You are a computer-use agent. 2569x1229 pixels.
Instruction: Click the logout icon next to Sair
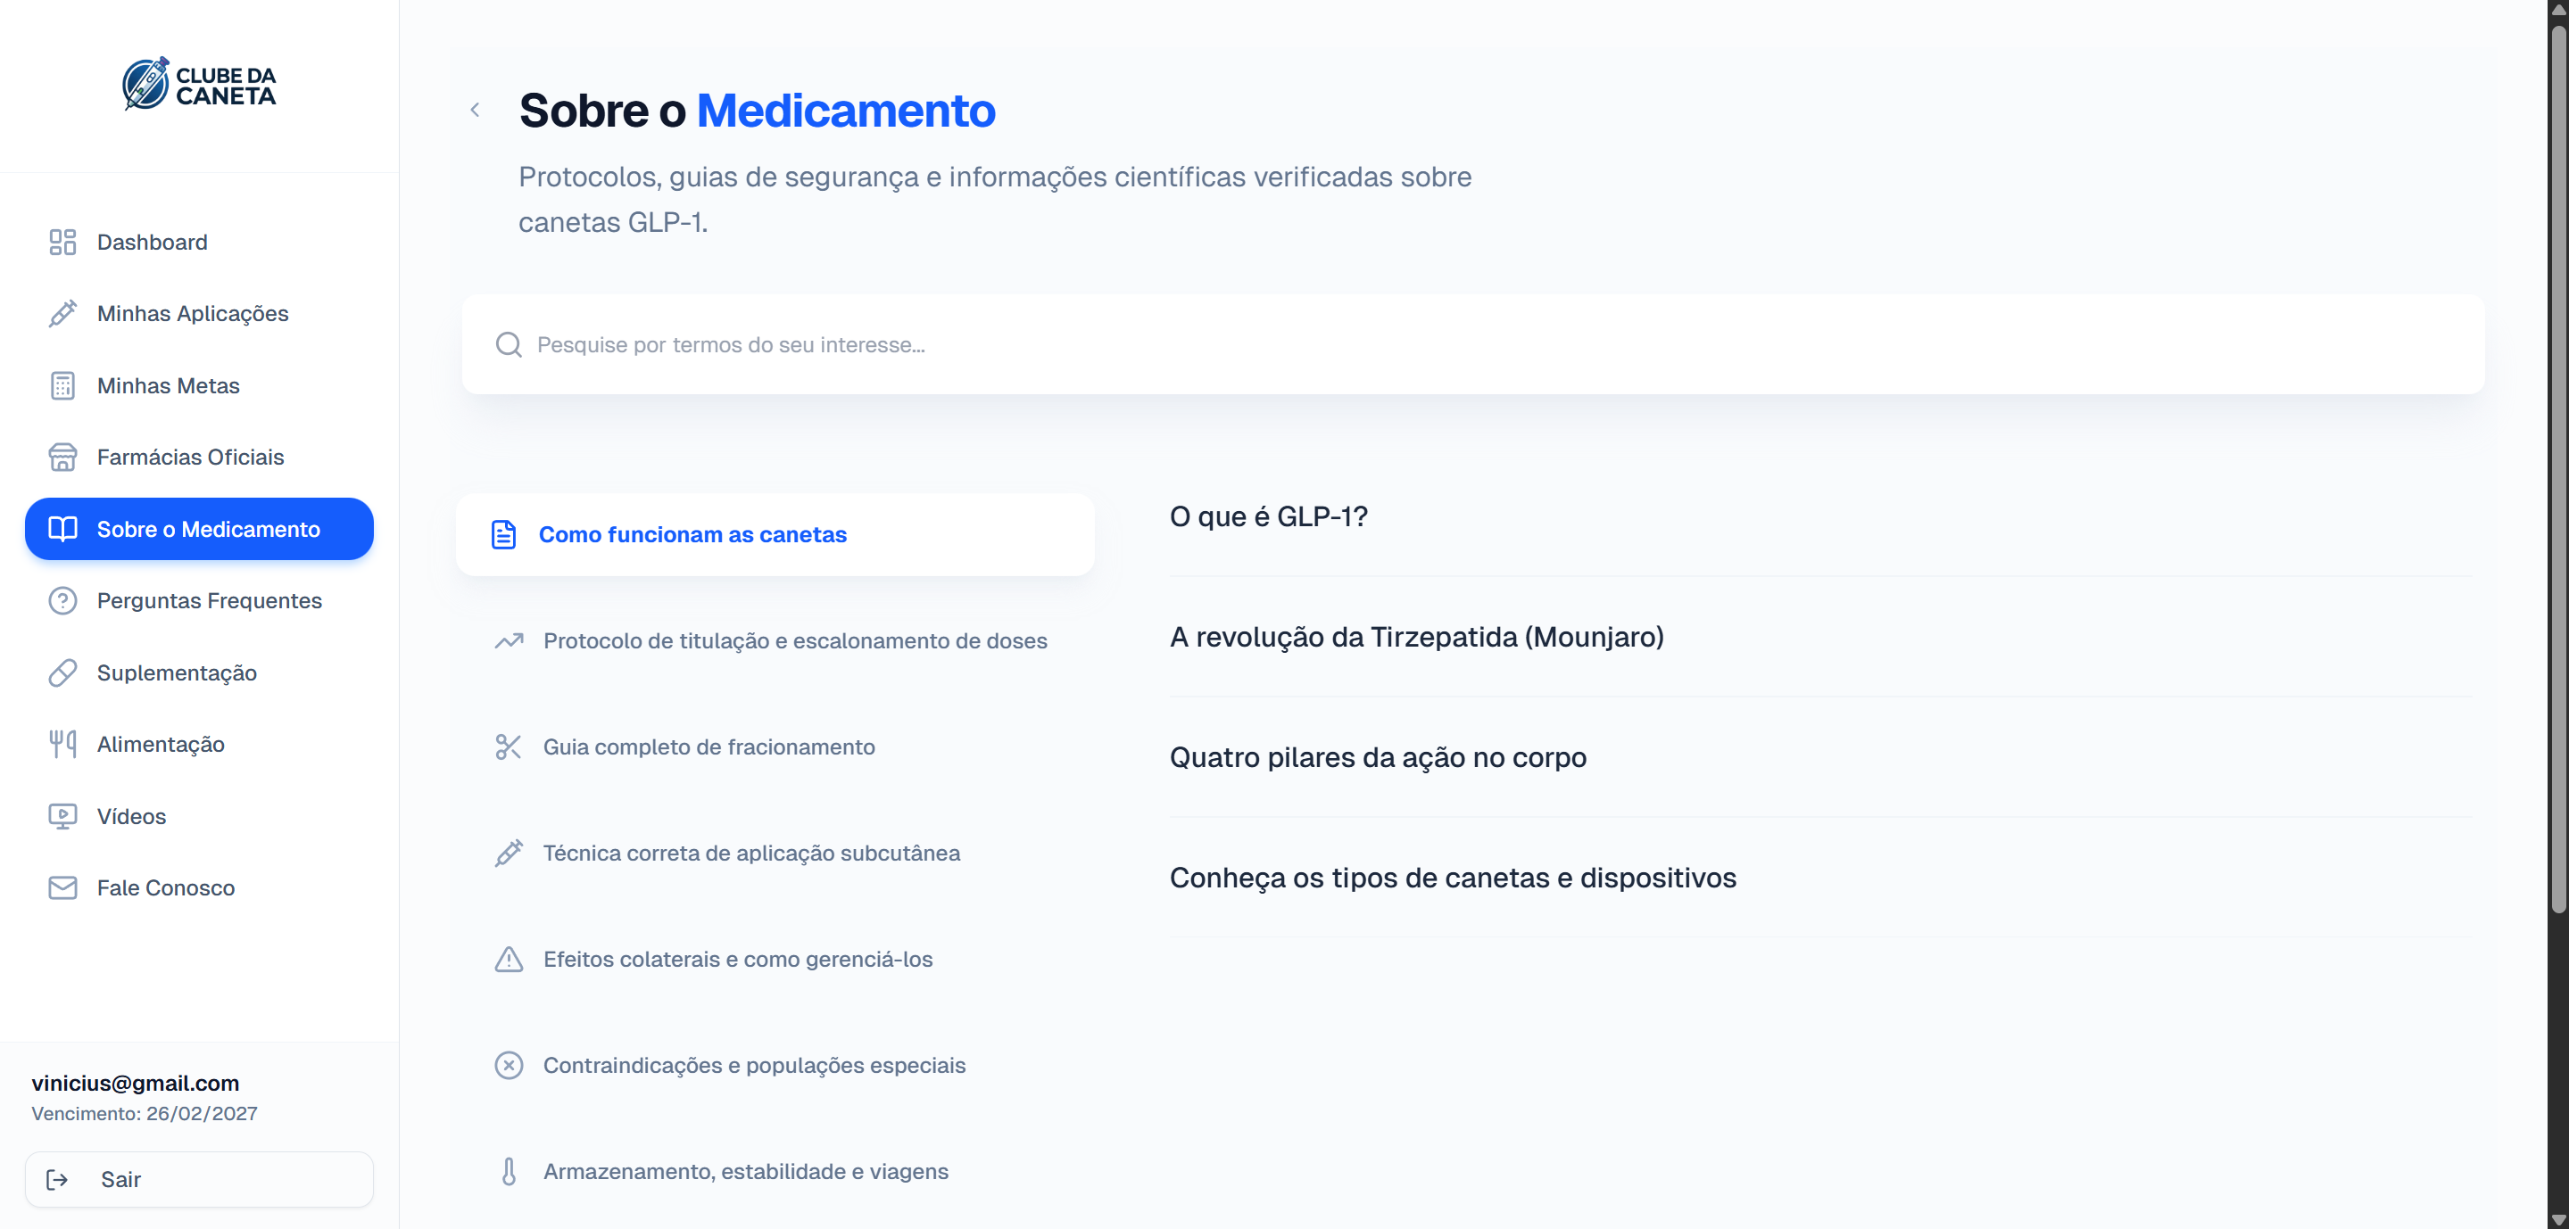pyautogui.click(x=57, y=1179)
